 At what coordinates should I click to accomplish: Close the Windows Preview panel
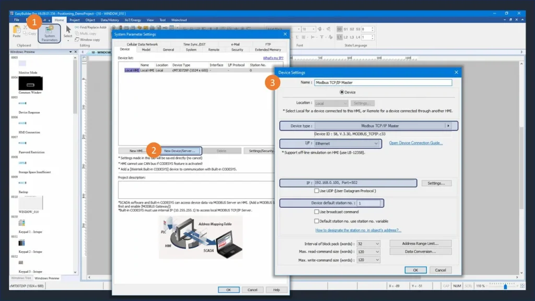click(x=75, y=52)
